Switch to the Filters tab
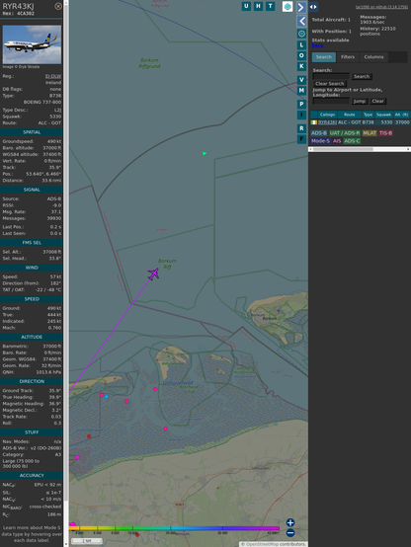 348,57
